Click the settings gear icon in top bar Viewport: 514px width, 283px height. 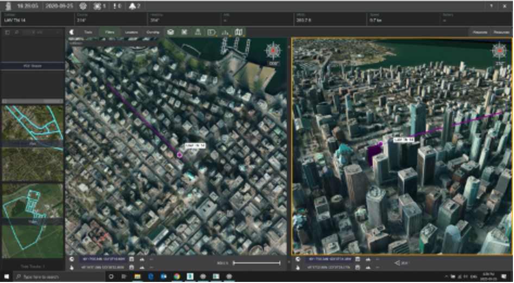(83, 6)
